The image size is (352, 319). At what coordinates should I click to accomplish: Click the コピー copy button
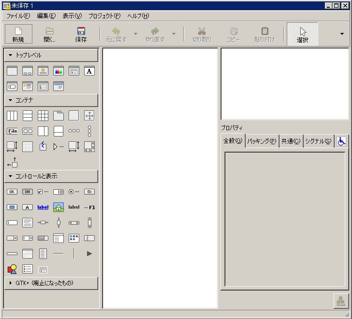click(233, 34)
